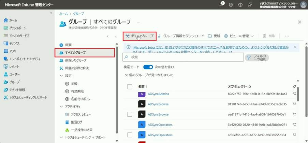
Task: Click フィルターの追加 button
Action: [257, 58]
